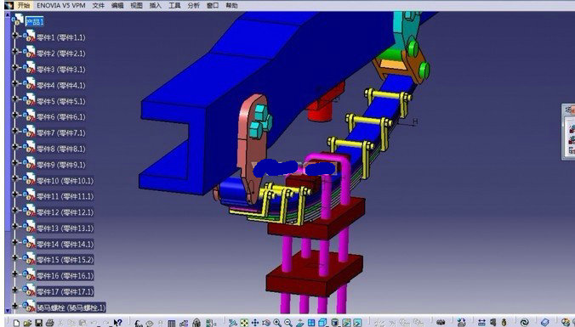The height and width of the screenshot is (327, 575).
Task: Open the 文件 menu
Action: [x=99, y=5]
